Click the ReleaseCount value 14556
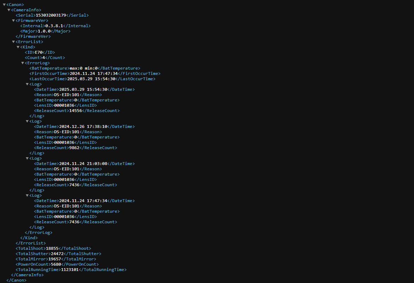The height and width of the screenshot is (283, 414). (75, 111)
